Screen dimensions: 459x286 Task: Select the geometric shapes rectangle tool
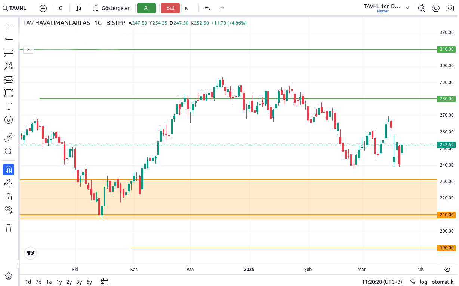click(9, 93)
